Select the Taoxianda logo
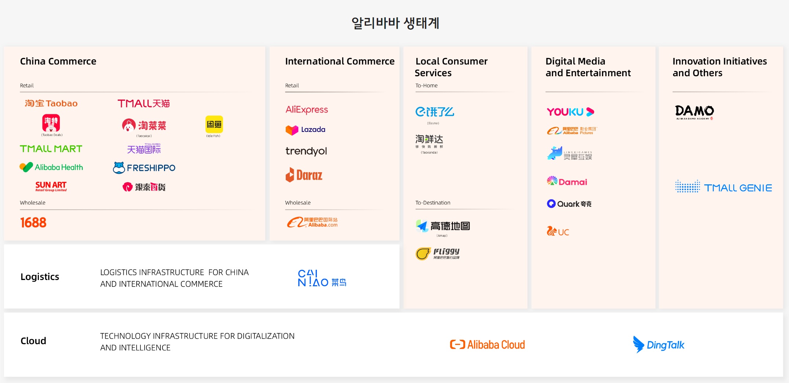The image size is (789, 383). tap(429, 141)
